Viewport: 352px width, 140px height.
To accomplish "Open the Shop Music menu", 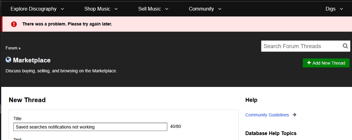I will click(97, 9).
